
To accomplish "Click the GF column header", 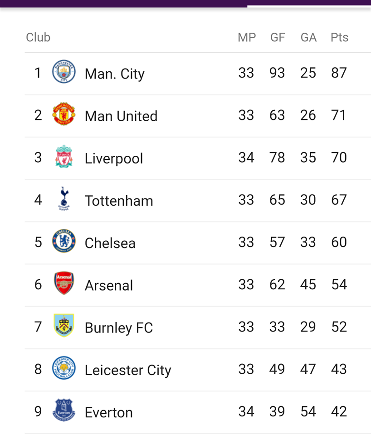I will (x=278, y=37).
